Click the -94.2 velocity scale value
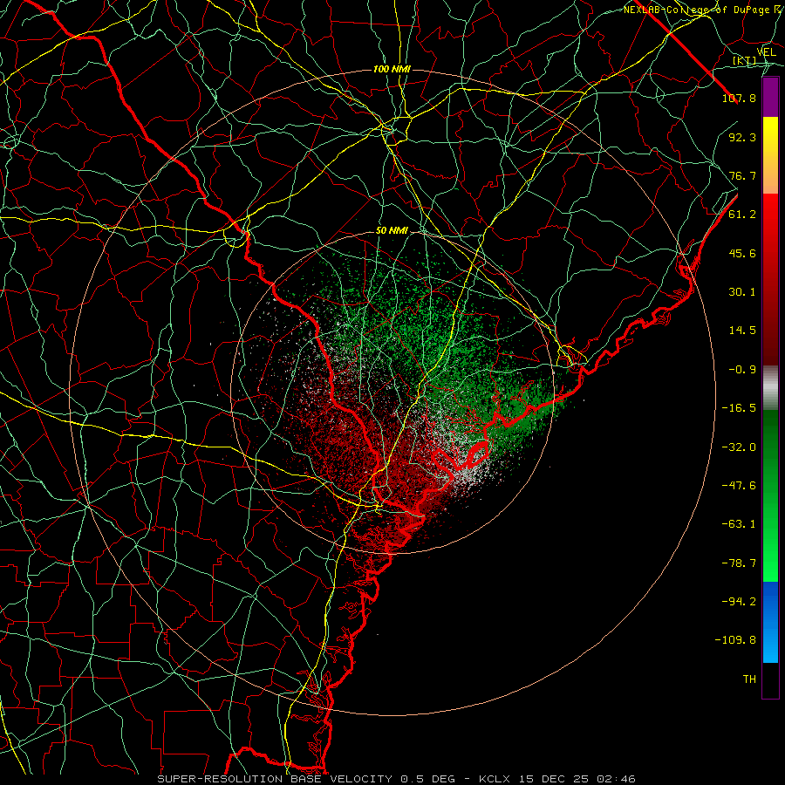The width and height of the screenshot is (785, 785). tap(739, 602)
